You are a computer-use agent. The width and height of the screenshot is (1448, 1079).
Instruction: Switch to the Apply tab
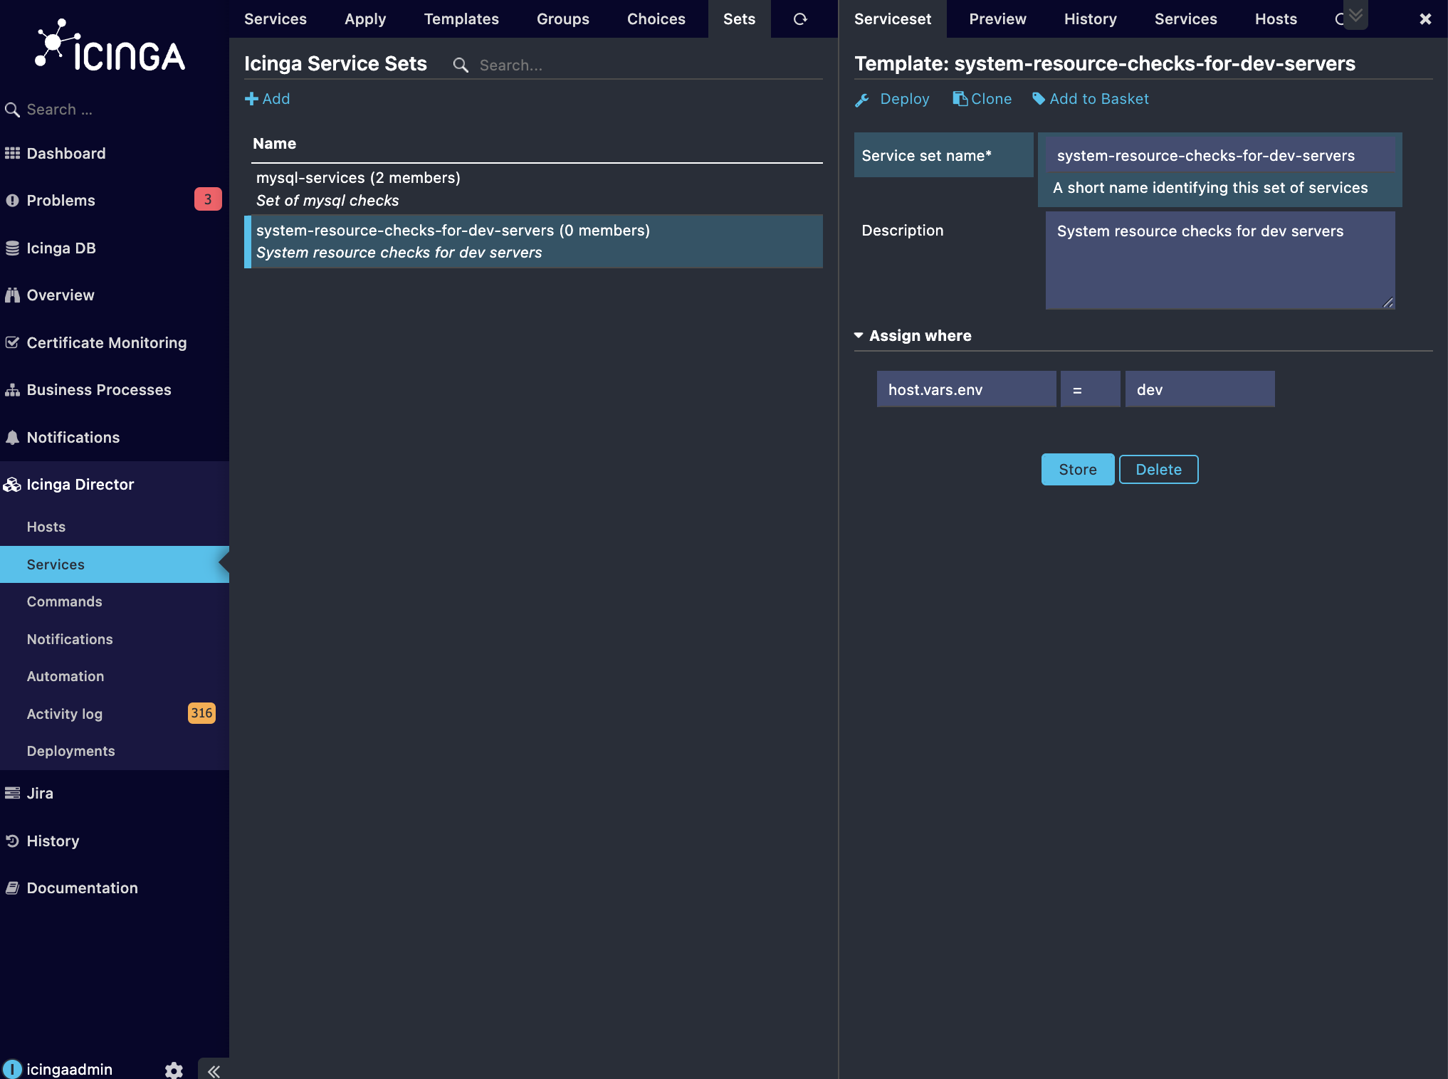click(x=365, y=19)
